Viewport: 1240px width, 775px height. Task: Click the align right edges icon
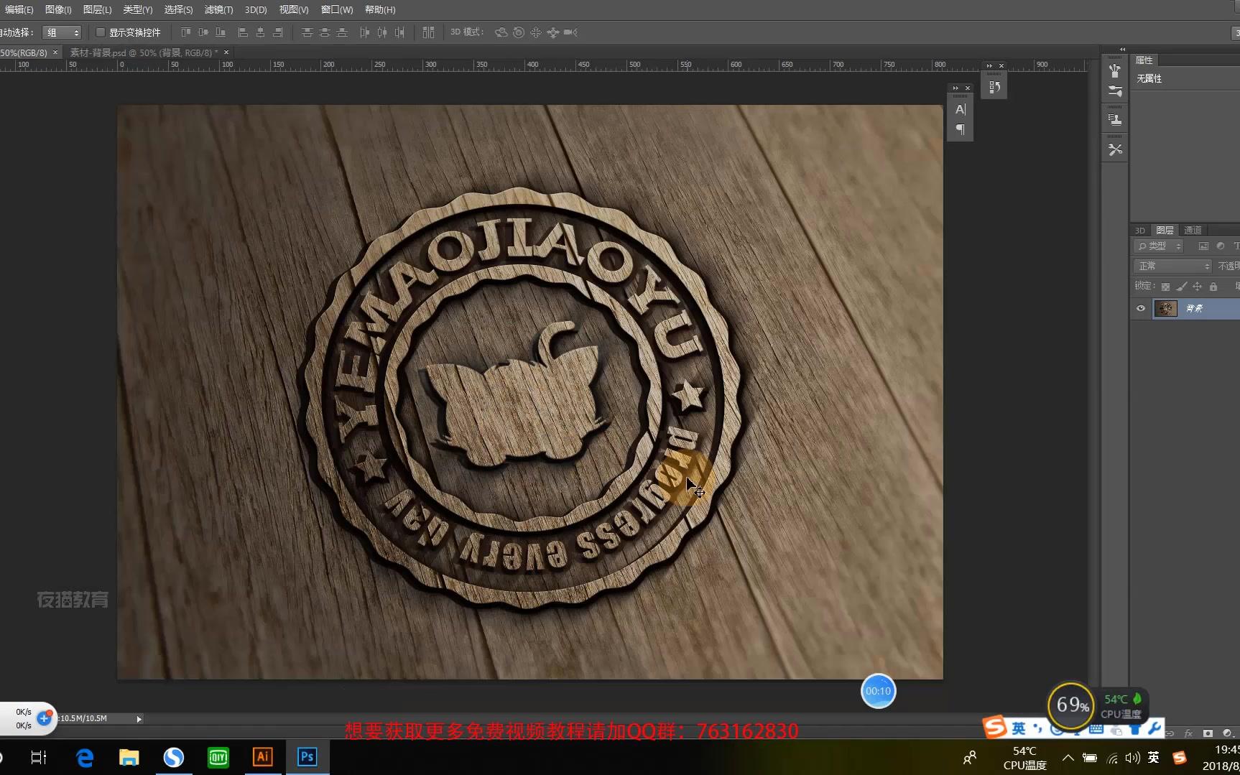tap(277, 32)
